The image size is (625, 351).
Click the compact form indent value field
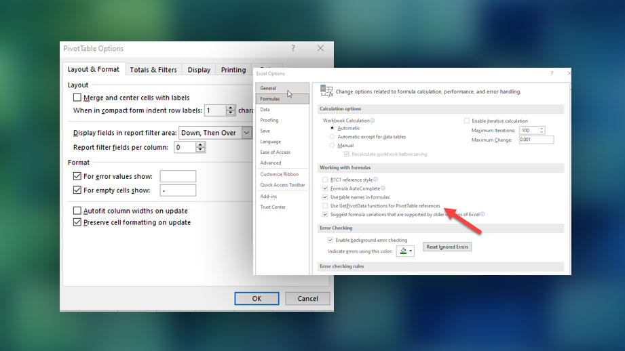pos(215,110)
